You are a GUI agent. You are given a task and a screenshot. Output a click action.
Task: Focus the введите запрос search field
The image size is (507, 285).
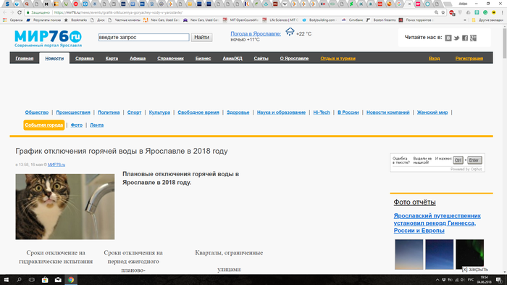click(143, 37)
